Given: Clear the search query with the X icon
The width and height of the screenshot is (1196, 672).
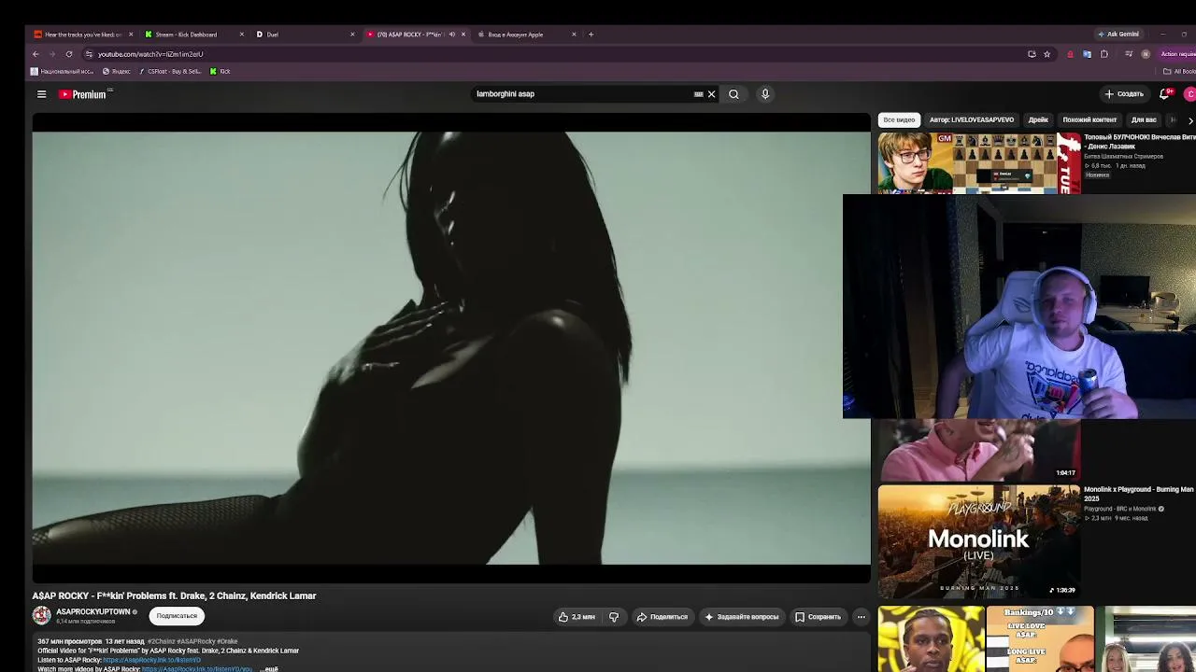Looking at the screenshot, I should [711, 94].
